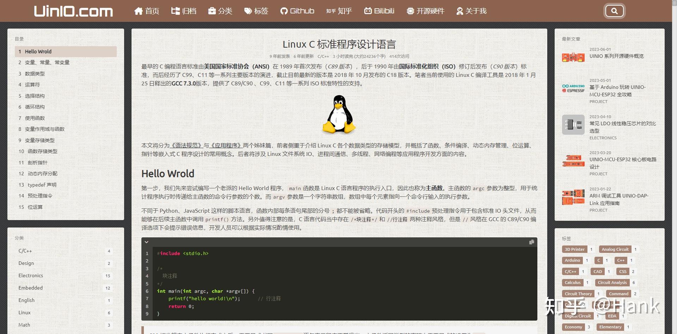Click the 关于我 person icon
Viewport: 677px width, 334px height.
pos(459,11)
